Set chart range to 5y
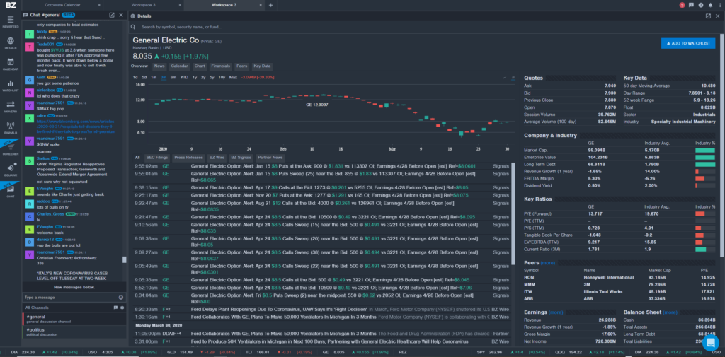 point(212,77)
